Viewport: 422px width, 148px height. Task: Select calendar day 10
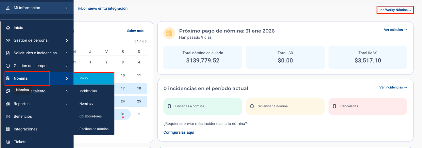(123, 75)
